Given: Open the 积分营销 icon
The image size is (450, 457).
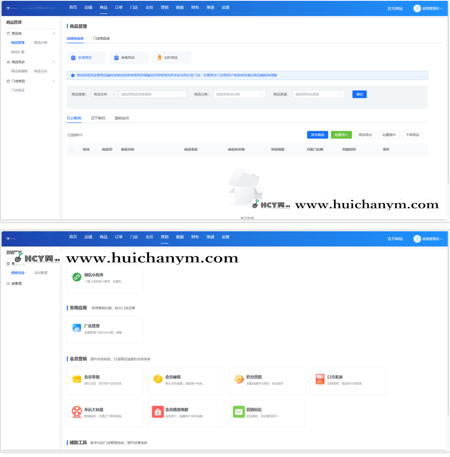Looking at the screenshot, I should point(239,379).
